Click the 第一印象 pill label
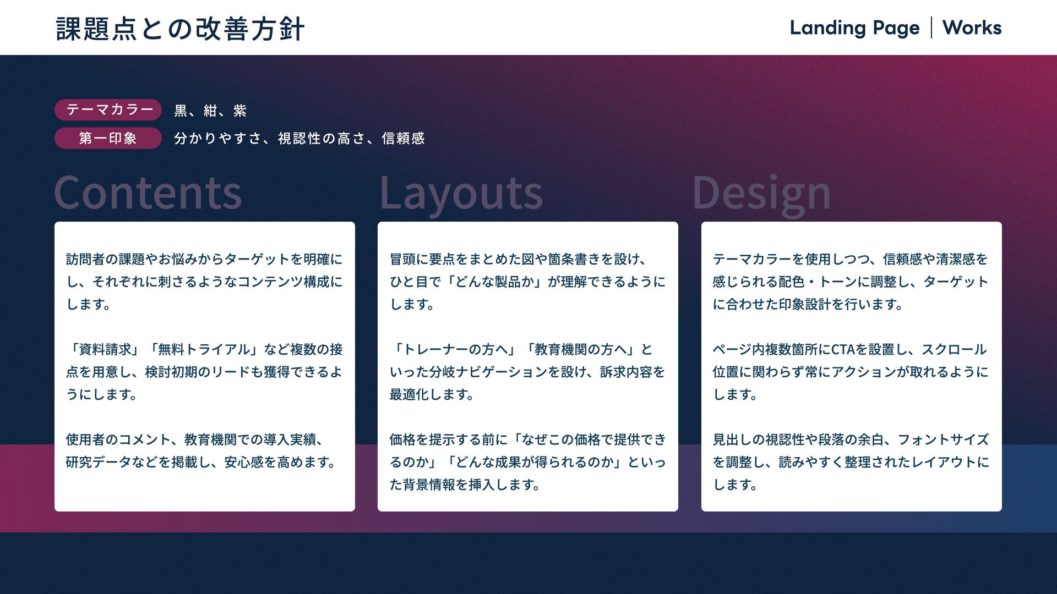Image resolution: width=1057 pixels, height=594 pixels. click(108, 138)
